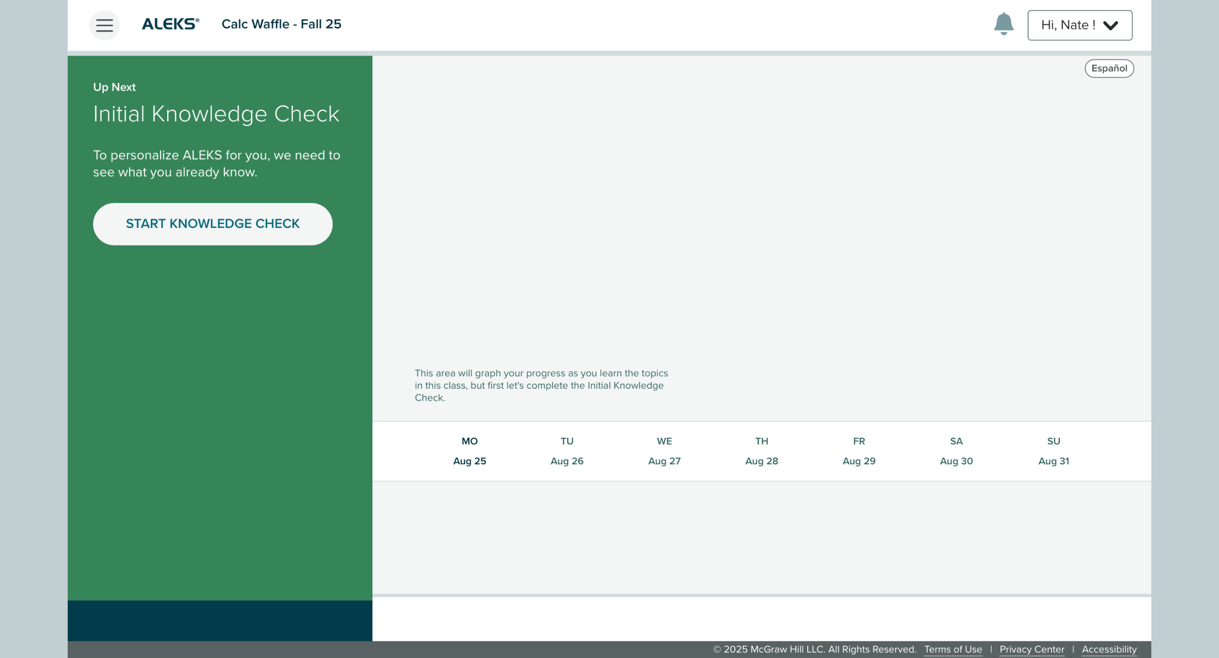The image size is (1219, 658).
Task: Click the Initial Knowledge Check heading
Action: pyautogui.click(x=216, y=114)
